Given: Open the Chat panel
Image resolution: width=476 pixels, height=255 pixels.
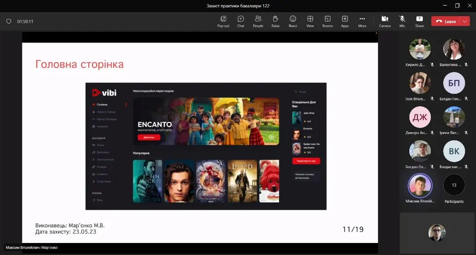Looking at the screenshot, I should 241,21.
